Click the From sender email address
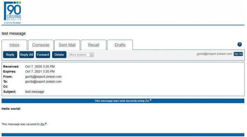Image resolution: width=247 pixels, height=137 pixels. pyautogui.click(x=43, y=76)
